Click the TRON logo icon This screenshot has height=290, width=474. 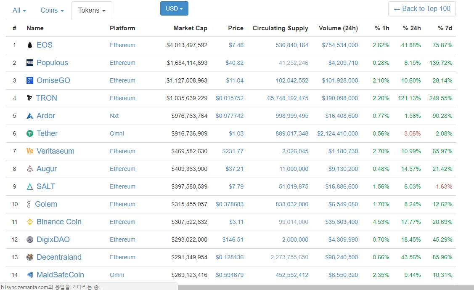click(29, 98)
